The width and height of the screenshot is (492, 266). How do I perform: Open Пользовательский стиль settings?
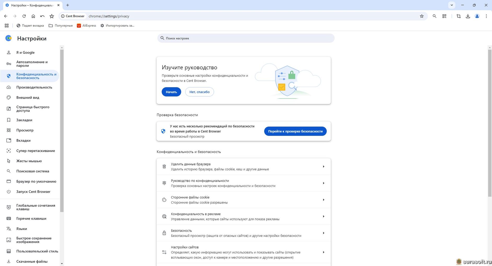[30, 251]
